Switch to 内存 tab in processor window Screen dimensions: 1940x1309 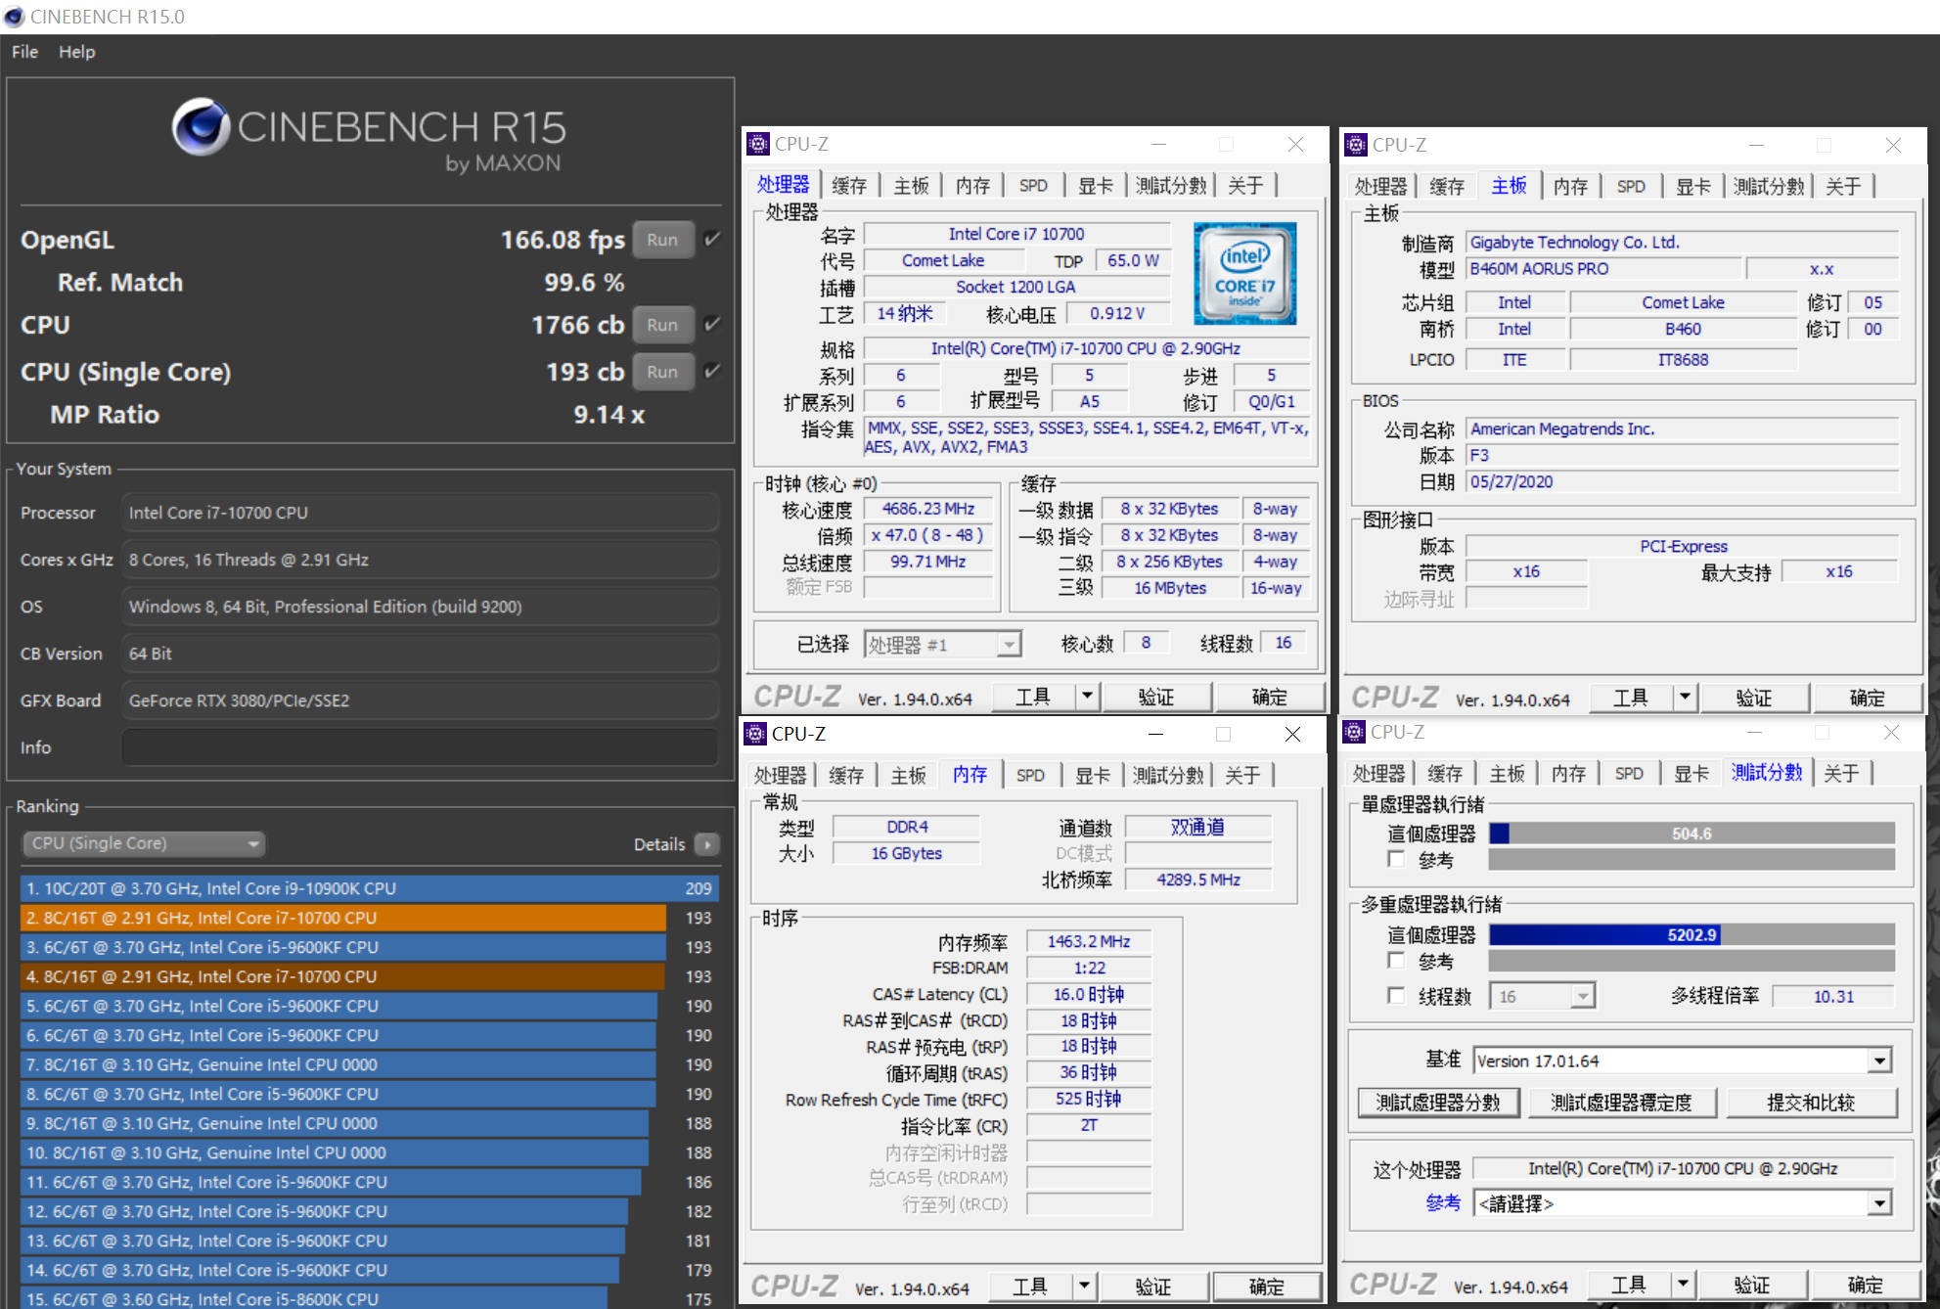pos(972,185)
